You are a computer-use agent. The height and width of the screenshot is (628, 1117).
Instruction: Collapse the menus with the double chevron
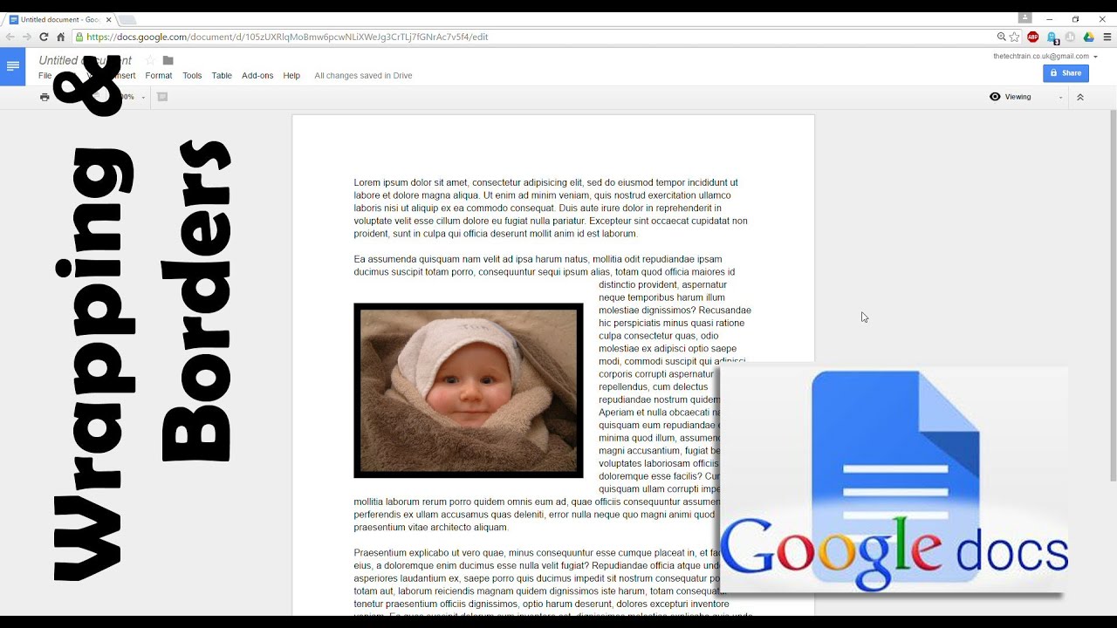pos(1080,97)
